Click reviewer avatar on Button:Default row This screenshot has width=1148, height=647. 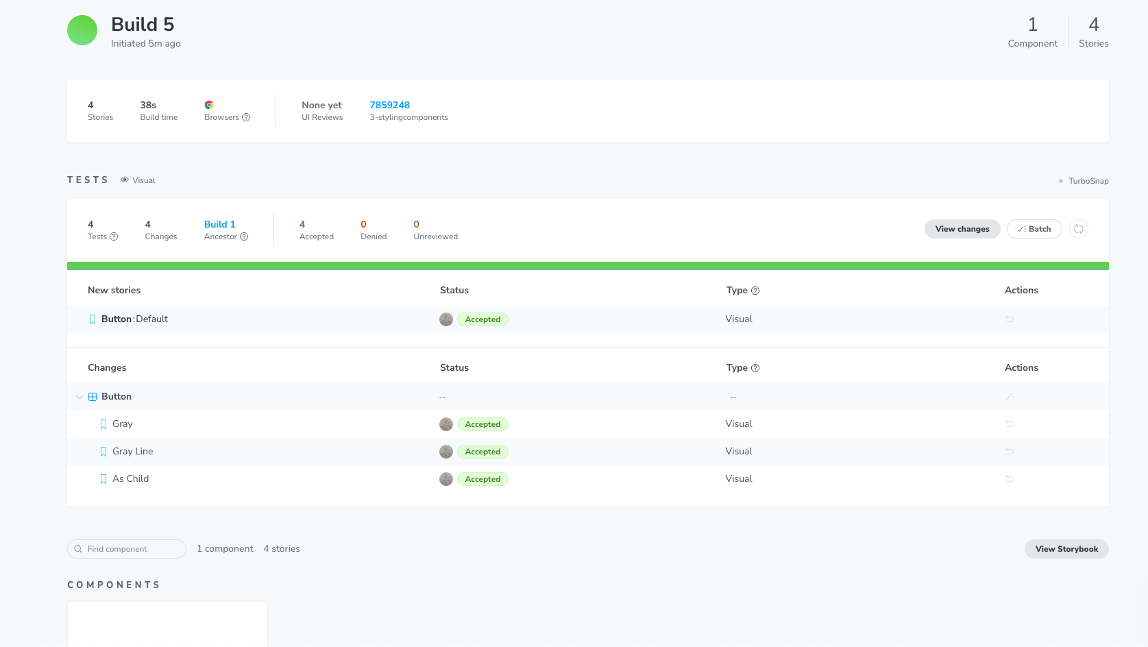click(x=446, y=319)
